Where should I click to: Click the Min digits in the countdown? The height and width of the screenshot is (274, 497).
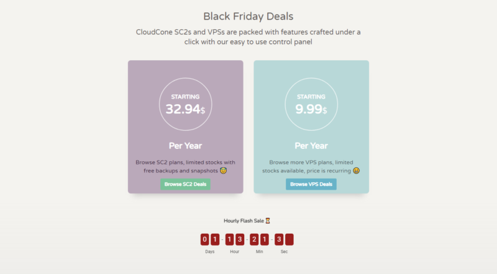pyautogui.click(x=259, y=240)
